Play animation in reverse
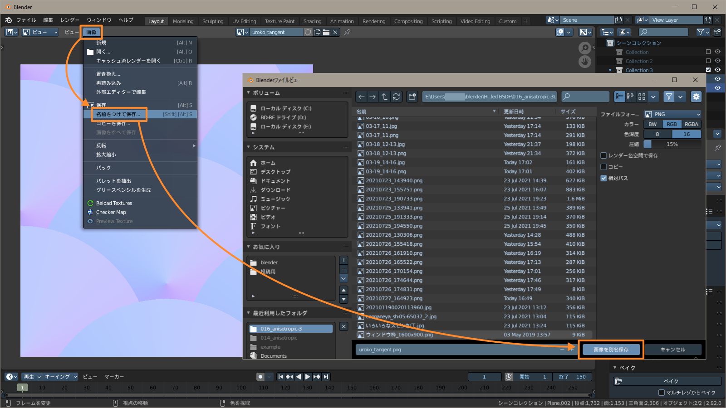The width and height of the screenshot is (726, 408). tap(299, 377)
